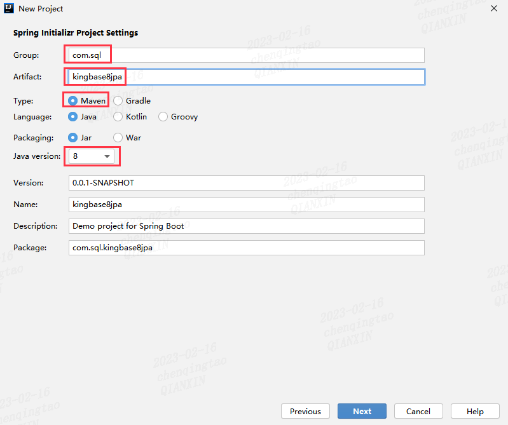The width and height of the screenshot is (508, 425).
Task: Click the Packaging label
Action: click(x=33, y=138)
